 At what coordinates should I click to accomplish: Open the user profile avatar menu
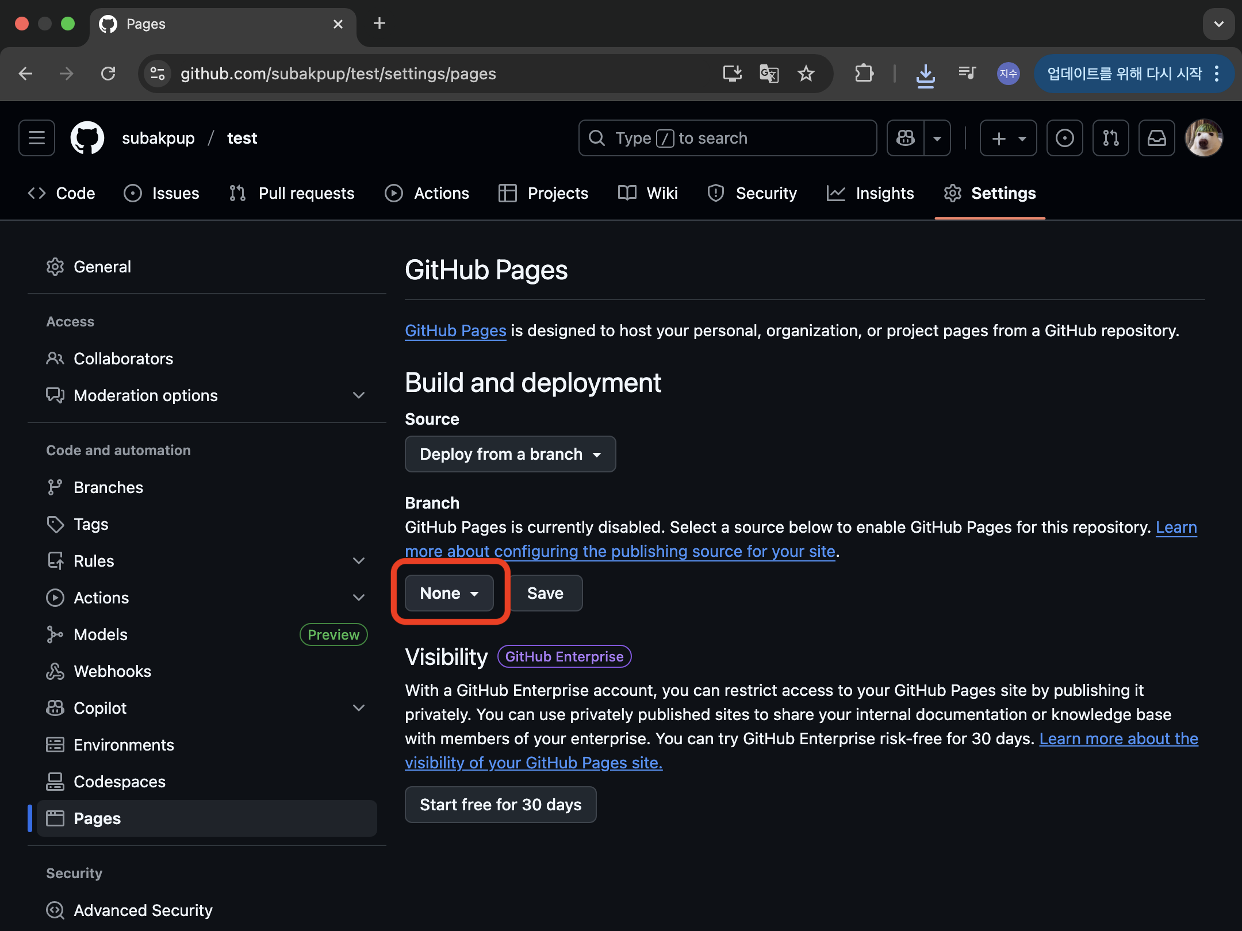[x=1203, y=138]
